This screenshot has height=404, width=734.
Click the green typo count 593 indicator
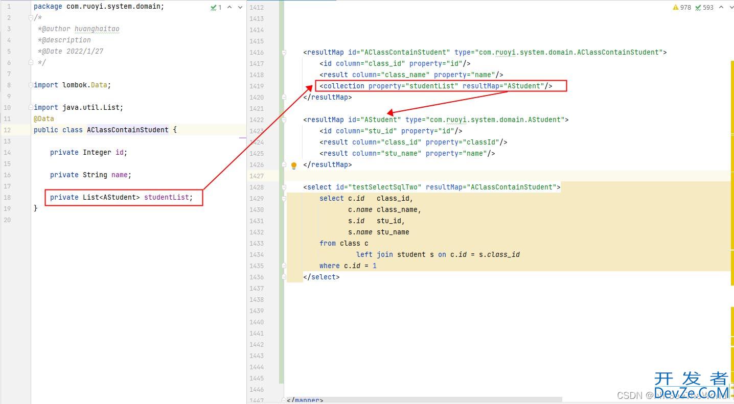coord(704,7)
